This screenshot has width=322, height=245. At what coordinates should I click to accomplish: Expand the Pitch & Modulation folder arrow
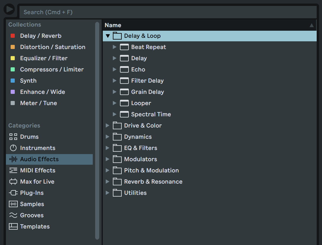pos(108,170)
